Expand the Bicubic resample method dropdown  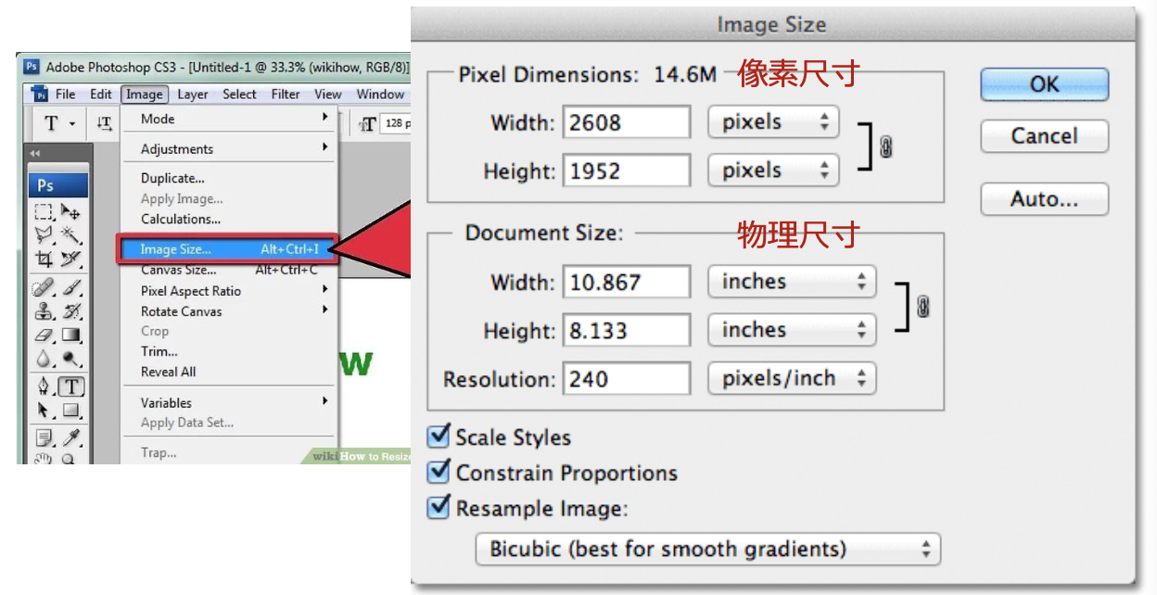(x=708, y=549)
